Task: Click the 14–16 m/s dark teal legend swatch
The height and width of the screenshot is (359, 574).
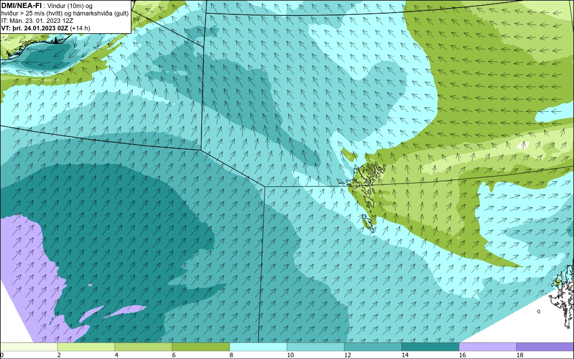Action: (430, 346)
